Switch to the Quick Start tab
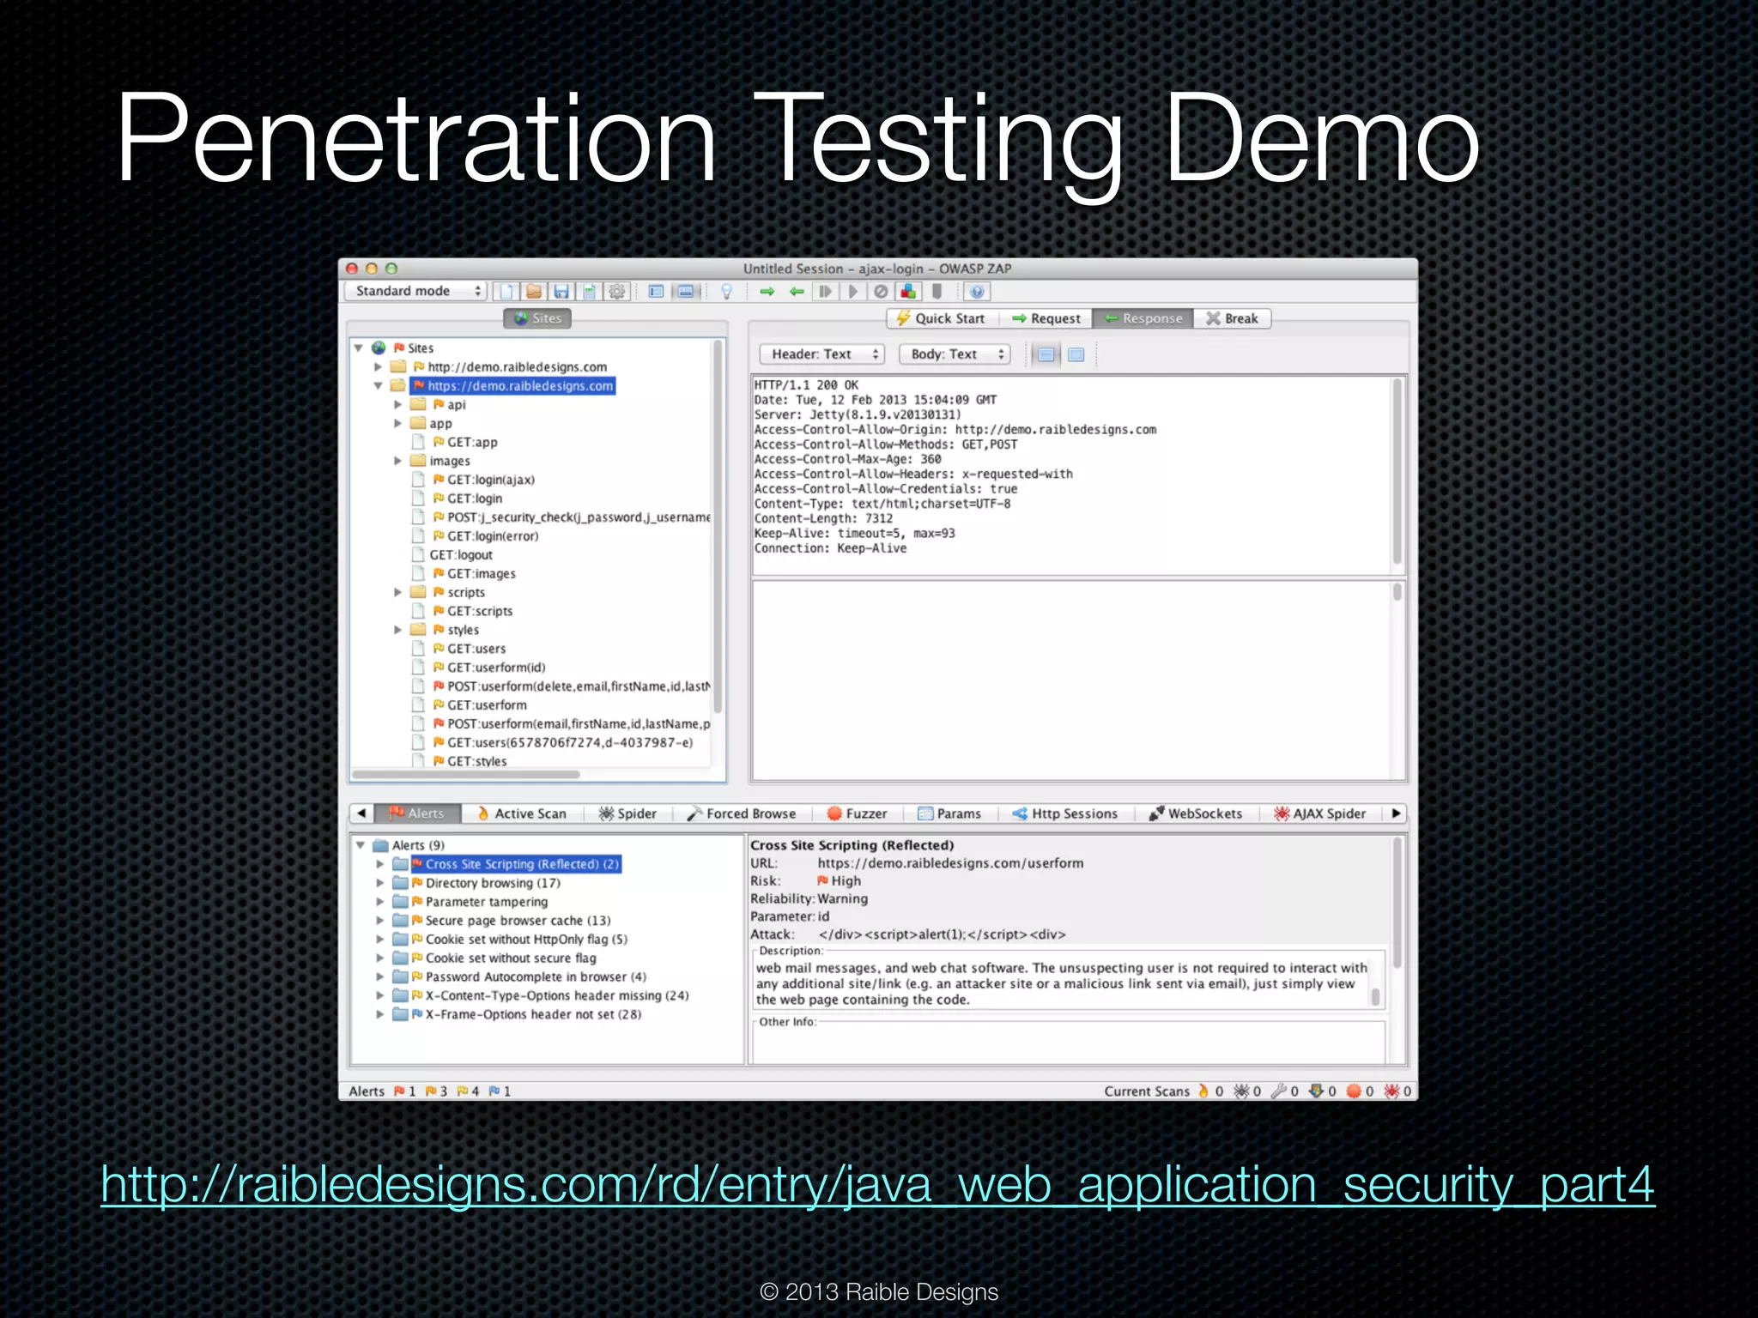This screenshot has height=1318, width=1758. click(941, 318)
